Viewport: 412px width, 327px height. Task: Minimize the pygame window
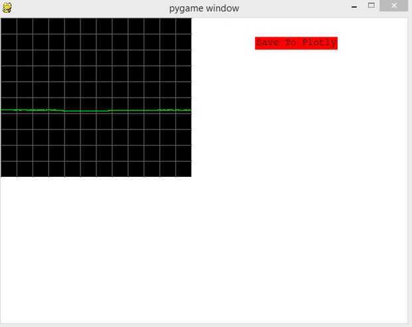coord(354,7)
